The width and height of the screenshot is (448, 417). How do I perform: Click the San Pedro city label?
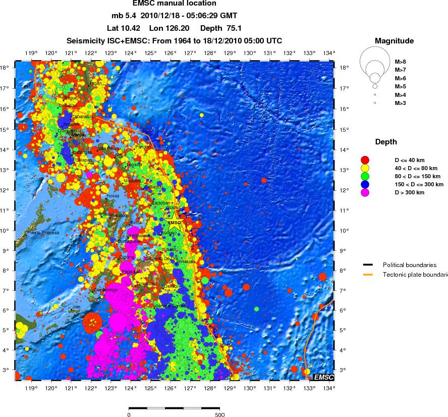[108, 148]
